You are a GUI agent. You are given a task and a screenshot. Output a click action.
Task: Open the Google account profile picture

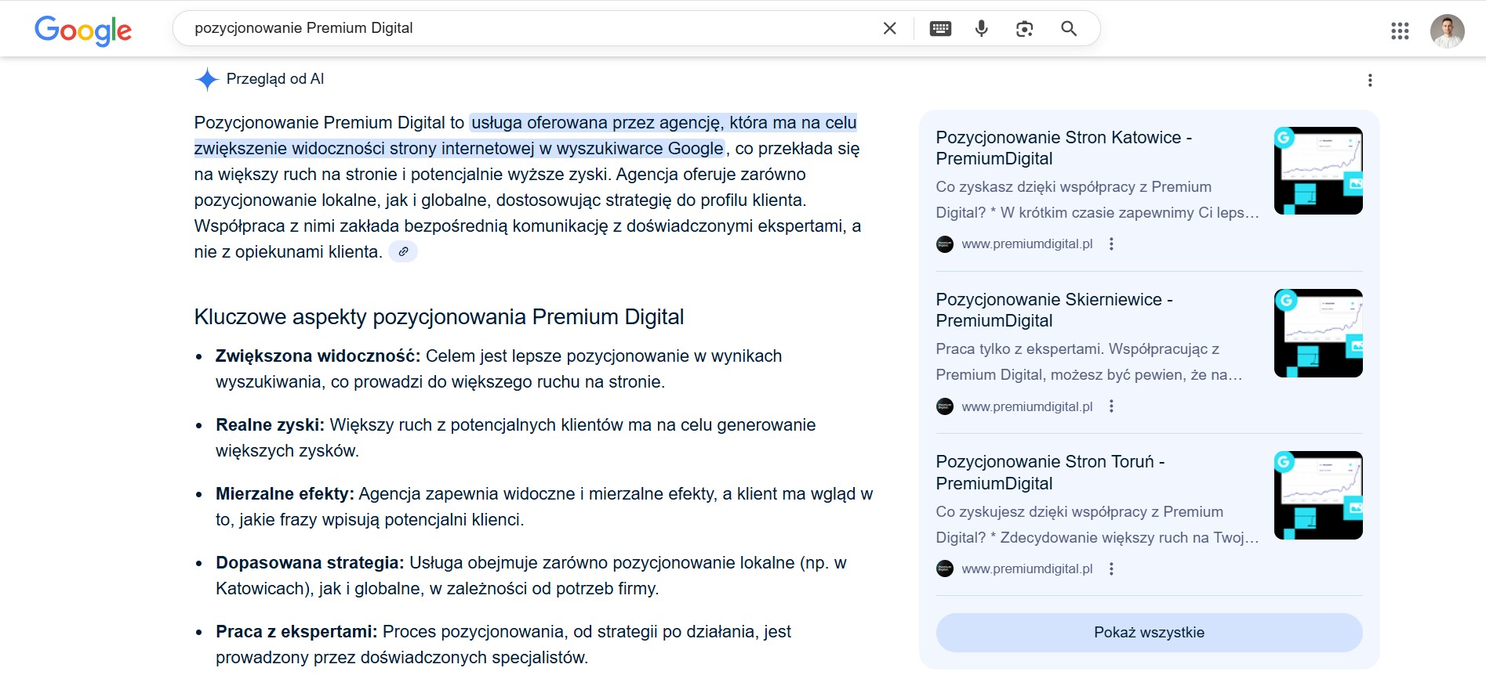(1447, 31)
